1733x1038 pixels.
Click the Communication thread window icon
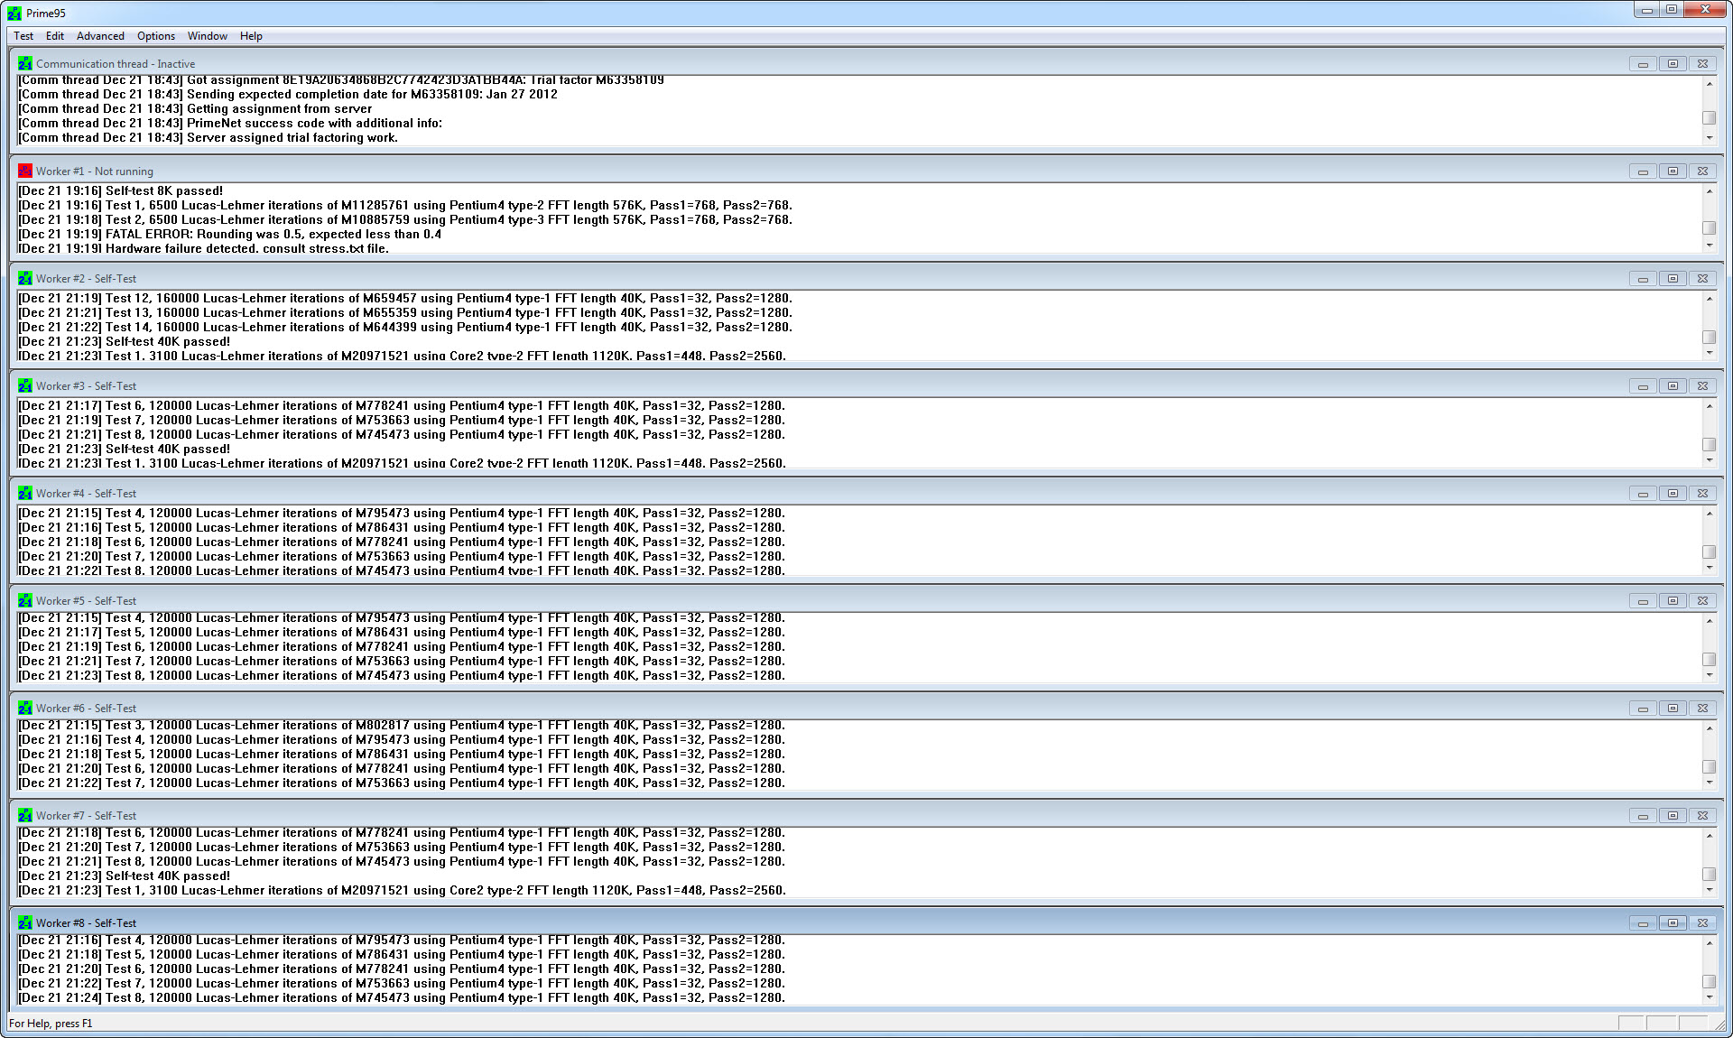25,63
